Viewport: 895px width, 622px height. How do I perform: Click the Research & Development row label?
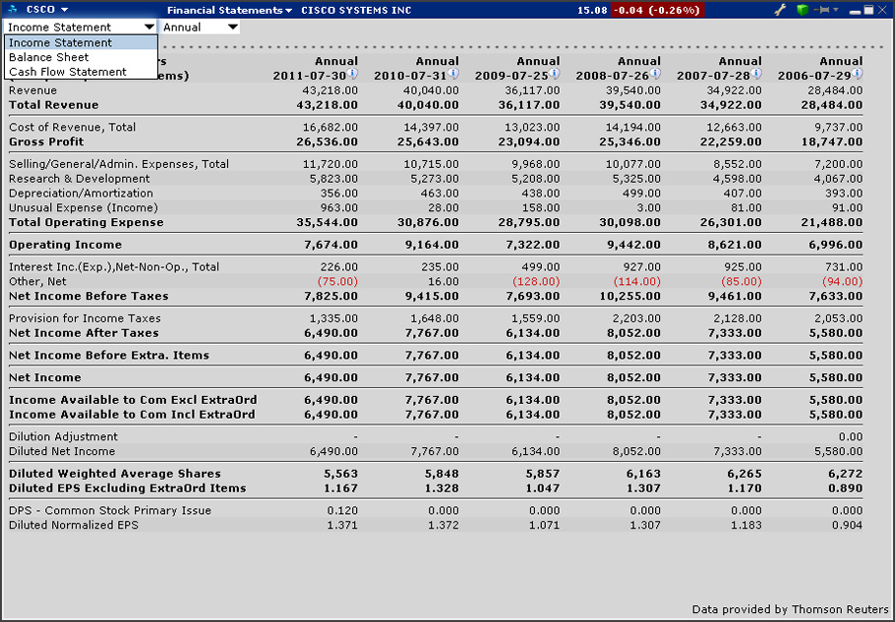point(80,179)
